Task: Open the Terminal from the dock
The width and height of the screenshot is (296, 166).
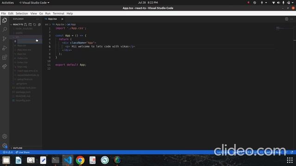Action: click(55, 160)
